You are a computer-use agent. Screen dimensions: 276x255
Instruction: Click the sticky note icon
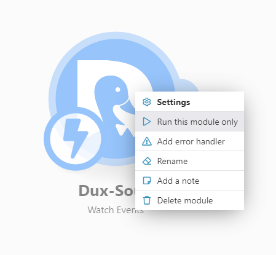(x=147, y=181)
